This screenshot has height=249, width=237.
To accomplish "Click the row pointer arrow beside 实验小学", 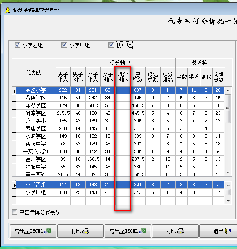I will pos(15,91).
